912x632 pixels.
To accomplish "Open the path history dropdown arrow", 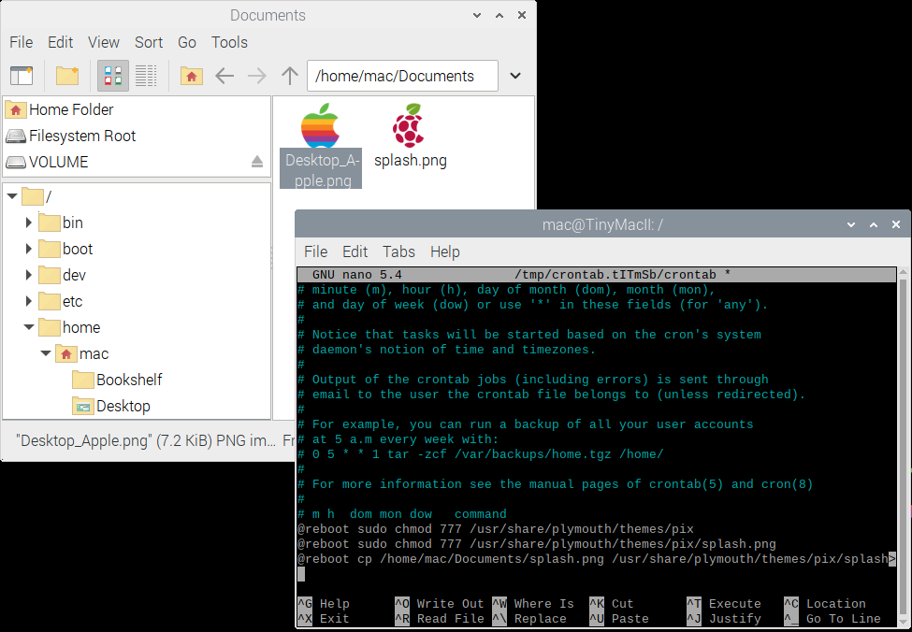I will [515, 76].
